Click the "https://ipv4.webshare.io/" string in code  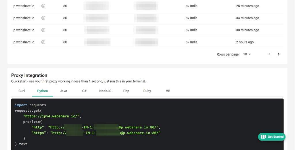[51, 116]
